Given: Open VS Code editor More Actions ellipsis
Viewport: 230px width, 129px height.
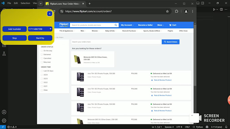Looking at the screenshot, I should 226,9.
